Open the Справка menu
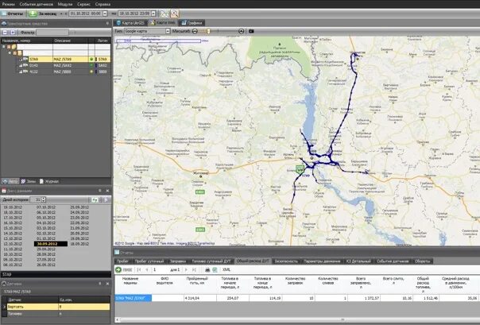Image resolution: width=480 pixels, height=325 pixels. coord(103,4)
